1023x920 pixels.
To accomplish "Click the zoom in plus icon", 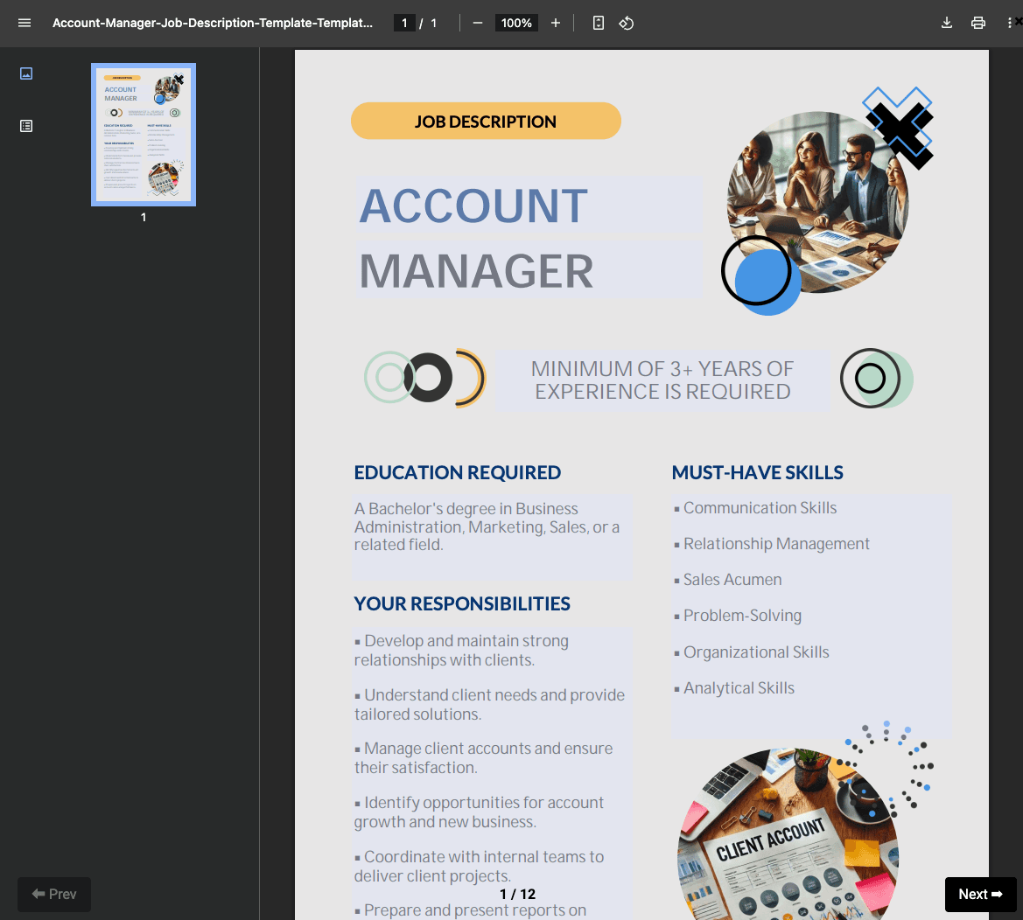I will pos(556,23).
